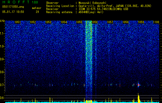Image resolution: width=162 pixels, height=103 pixels.
Task: Click the 1058 time marker
Action: 125,22
